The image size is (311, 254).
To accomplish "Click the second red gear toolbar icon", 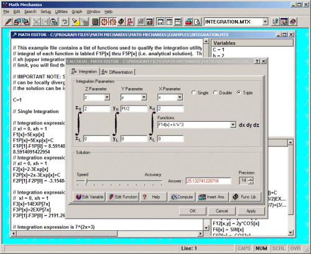I will [x=113, y=22].
